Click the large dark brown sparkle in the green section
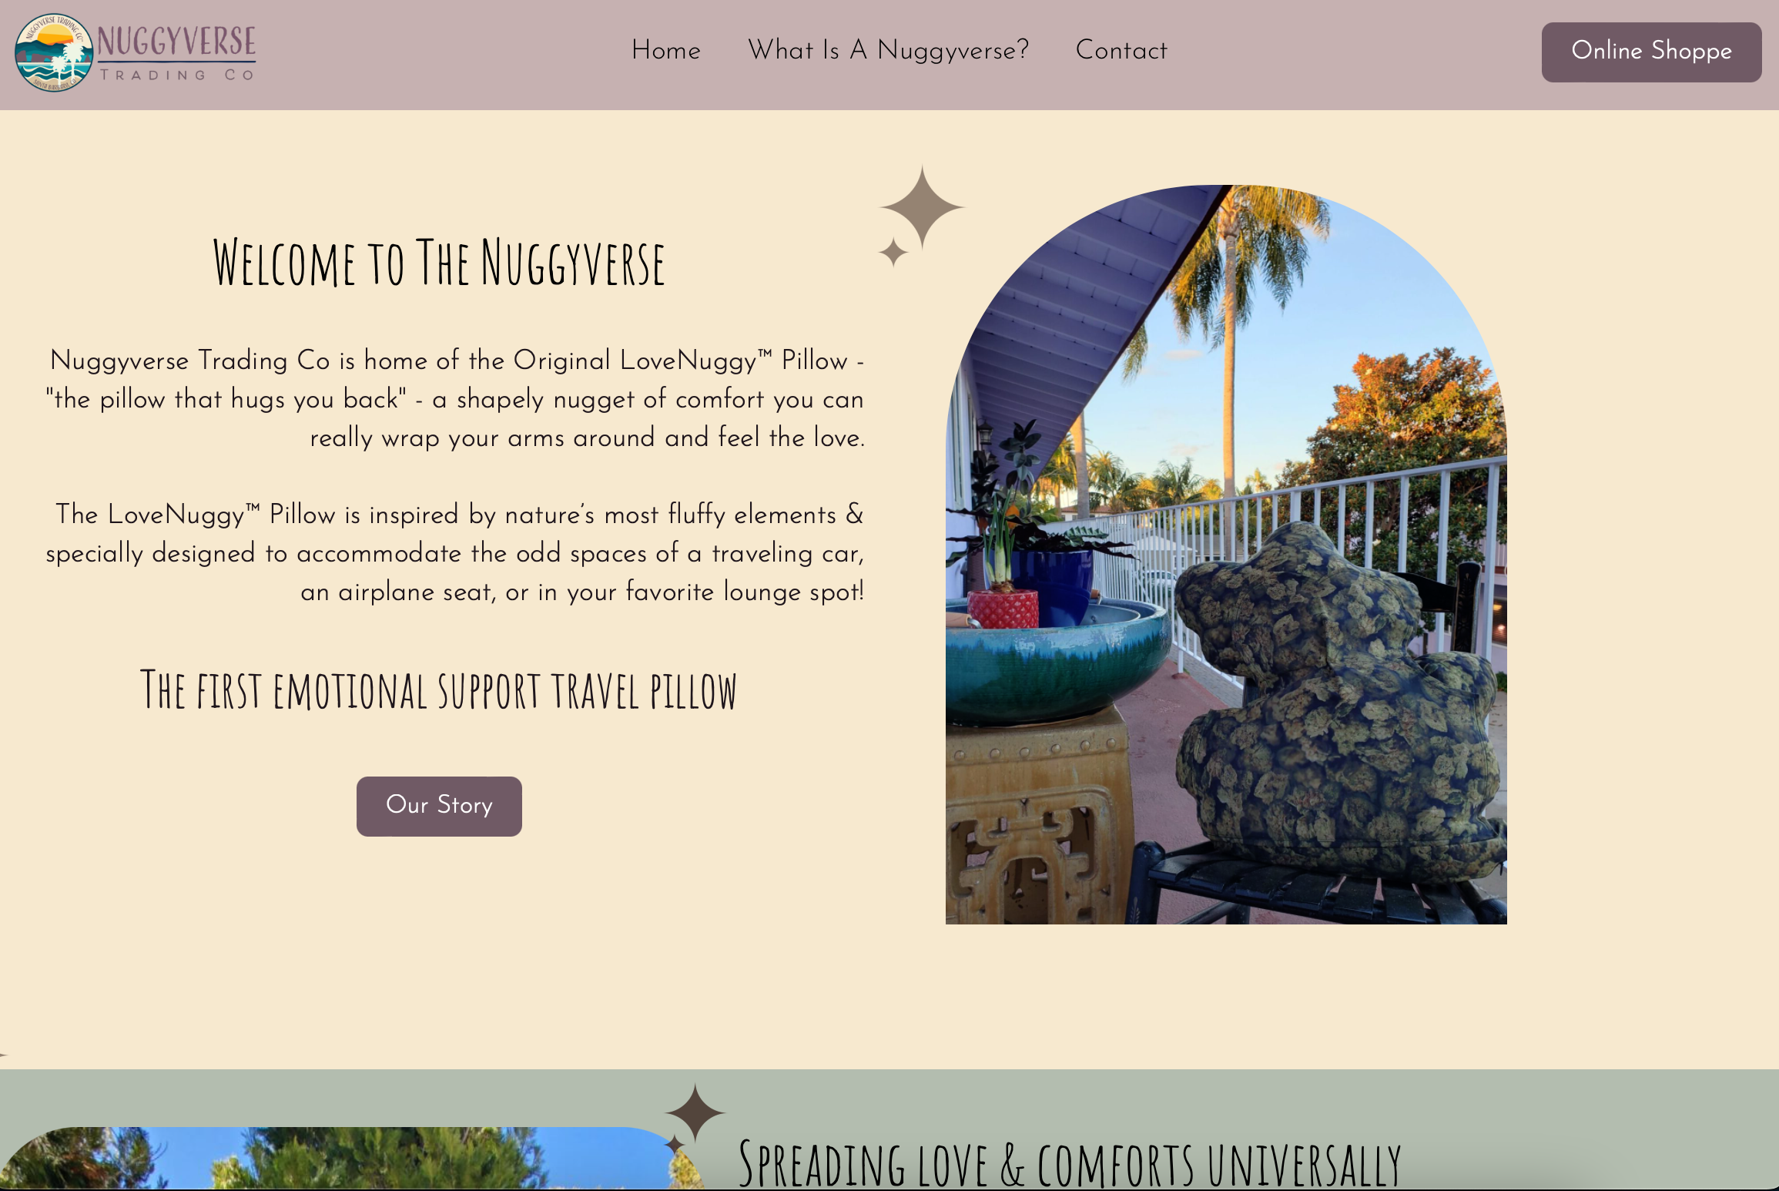 (x=695, y=1112)
